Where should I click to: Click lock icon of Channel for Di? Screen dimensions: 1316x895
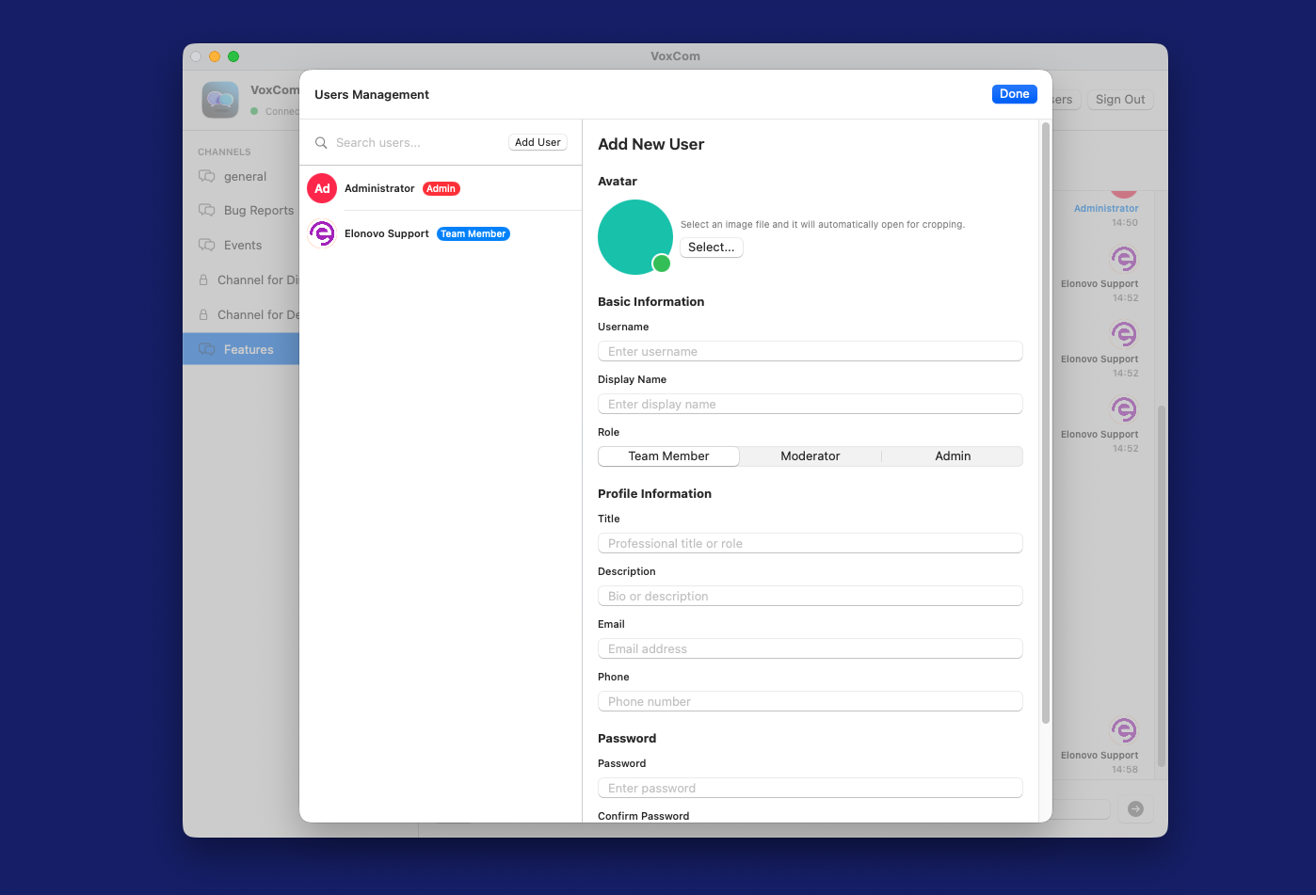point(203,280)
